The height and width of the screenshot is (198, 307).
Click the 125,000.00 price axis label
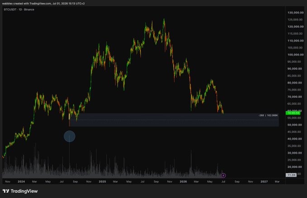[295, 19]
